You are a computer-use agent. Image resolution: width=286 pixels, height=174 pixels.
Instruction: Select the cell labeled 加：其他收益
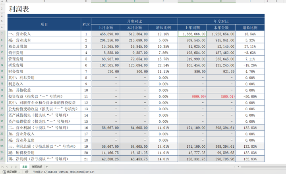(44, 90)
